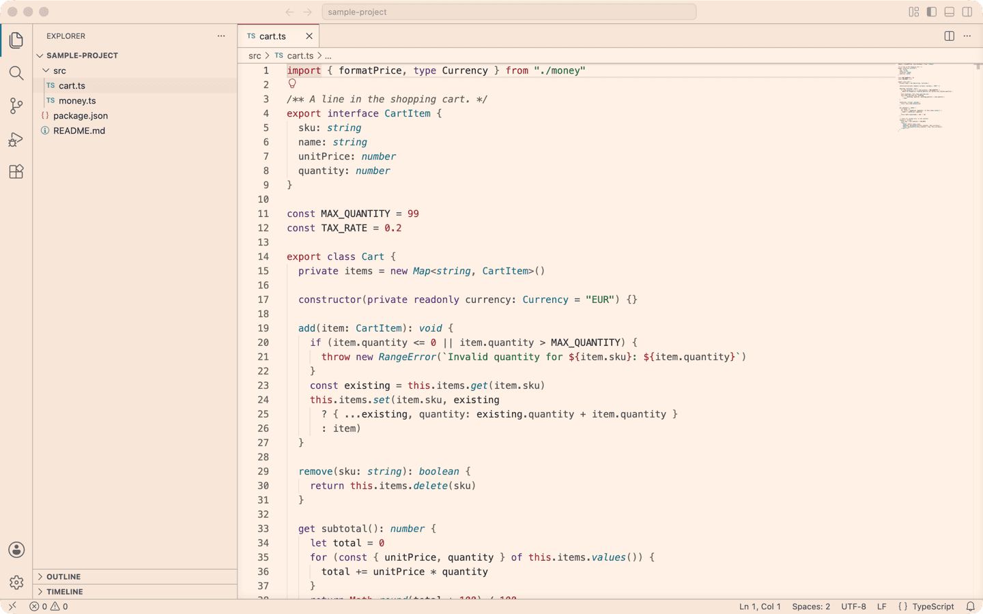Toggle the primary side bar visibility

click(x=932, y=12)
